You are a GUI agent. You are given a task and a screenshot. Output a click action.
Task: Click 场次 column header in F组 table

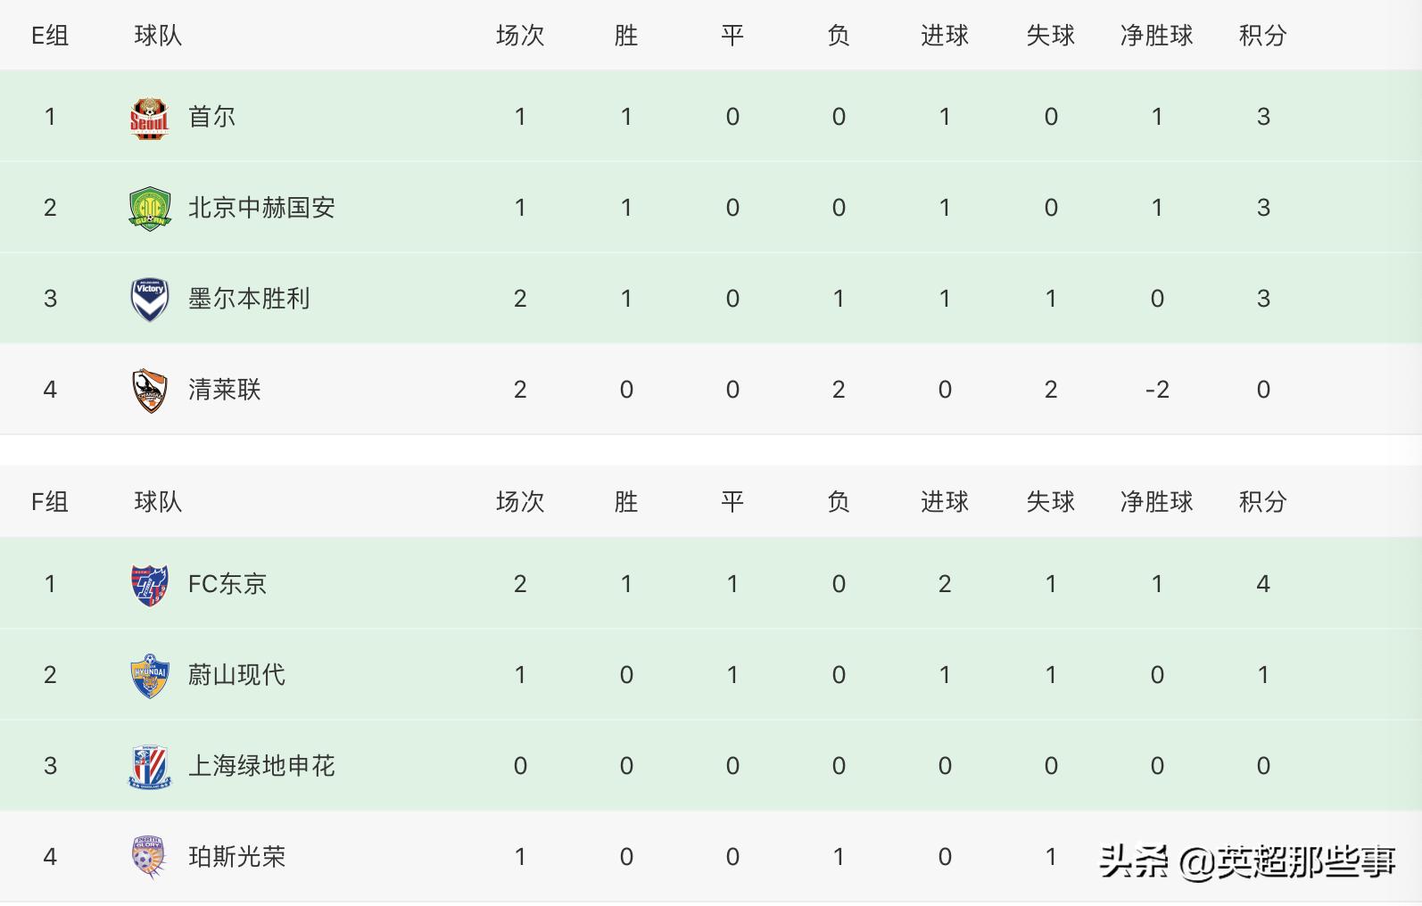tap(519, 502)
